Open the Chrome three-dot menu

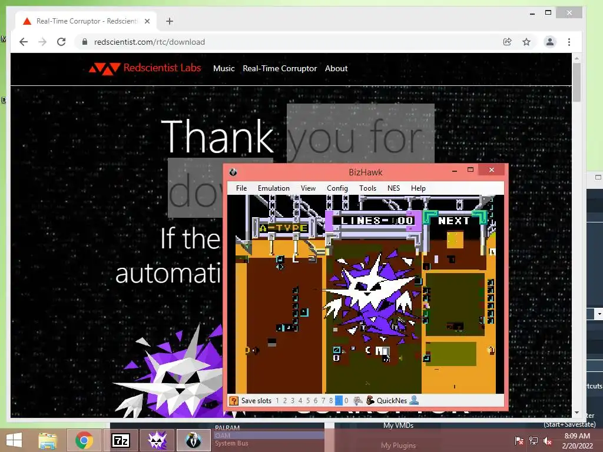(x=569, y=42)
